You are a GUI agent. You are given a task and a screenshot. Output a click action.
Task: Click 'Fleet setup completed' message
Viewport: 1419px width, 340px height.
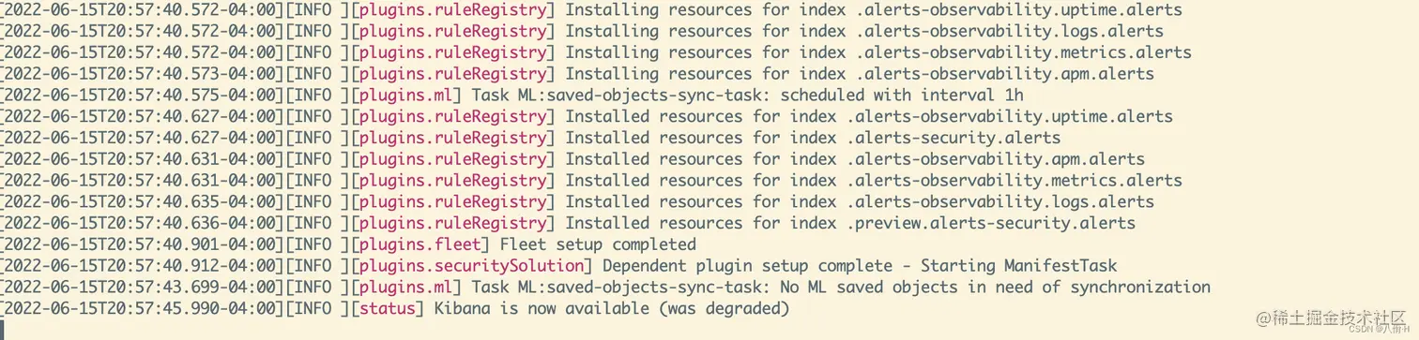pos(598,244)
